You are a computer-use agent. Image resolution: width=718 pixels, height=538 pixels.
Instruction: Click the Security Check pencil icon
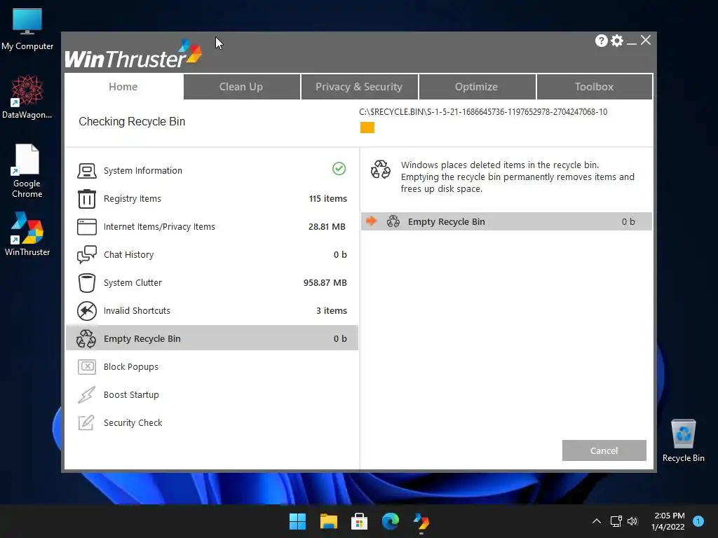(x=86, y=422)
